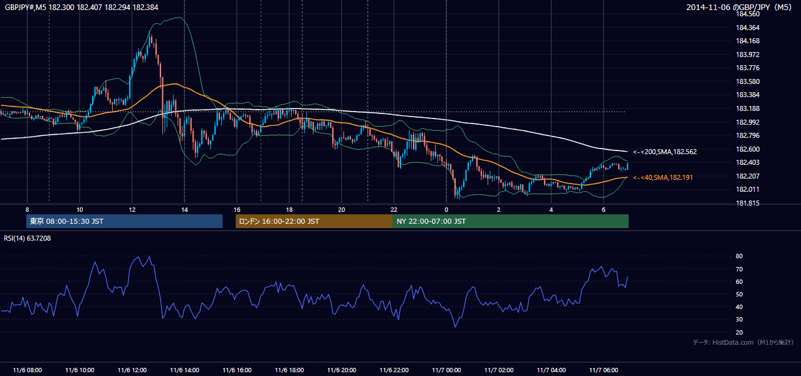Image resolution: width=801 pixels, height=376 pixels.
Task: Click the 11/7 04:00 time label
Action: point(551,370)
